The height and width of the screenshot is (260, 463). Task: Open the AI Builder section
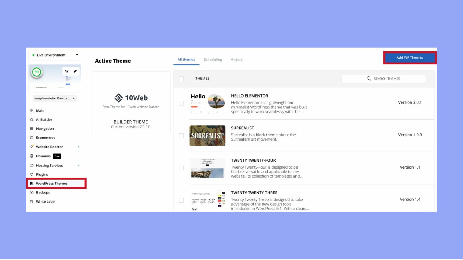coord(44,119)
